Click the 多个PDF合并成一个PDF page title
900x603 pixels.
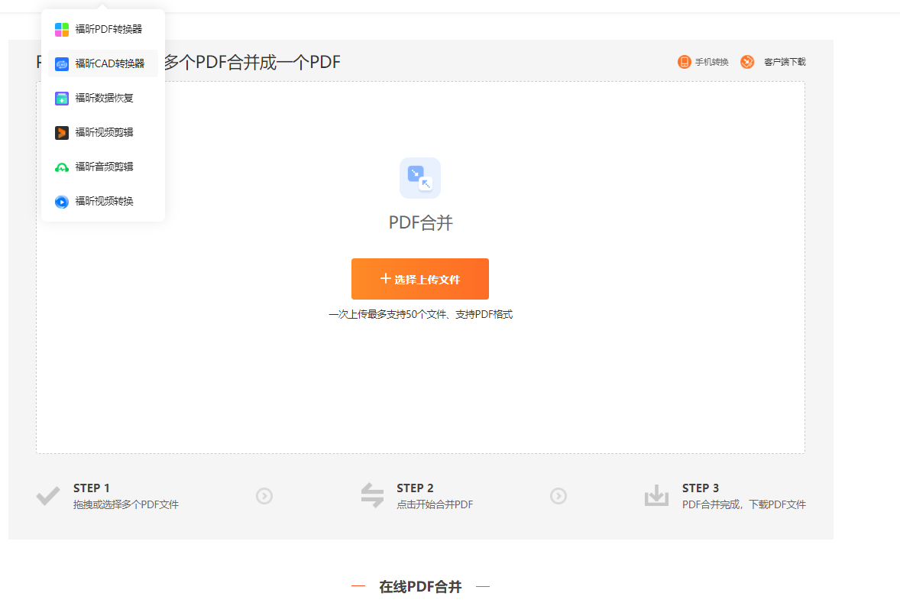click(253, 62)
